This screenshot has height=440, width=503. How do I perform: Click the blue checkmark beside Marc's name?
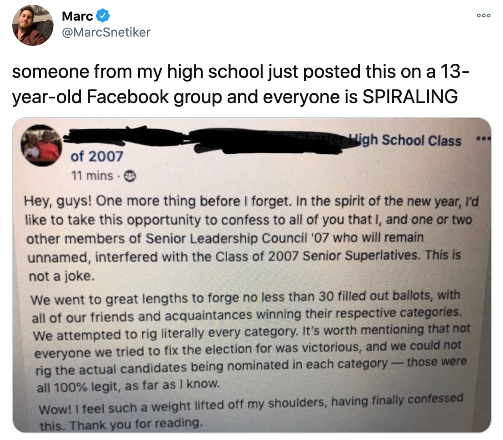coord(103,16)
